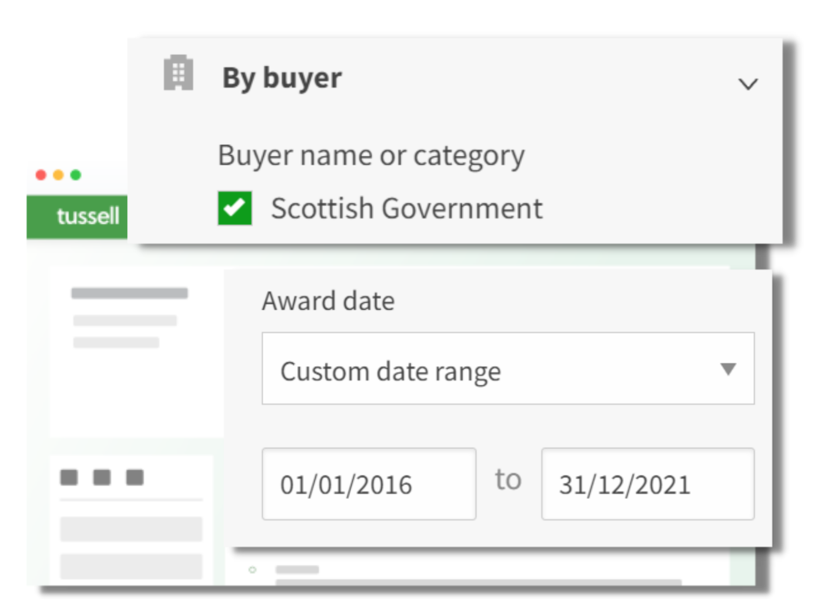Open the Custom date range dropdown
815x611 pixels.
(x=507, y=369)
